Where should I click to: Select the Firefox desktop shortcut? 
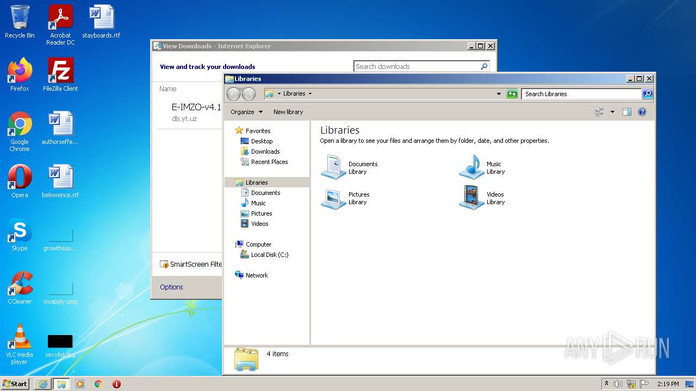pyautogui.click(x=20, y=75)
